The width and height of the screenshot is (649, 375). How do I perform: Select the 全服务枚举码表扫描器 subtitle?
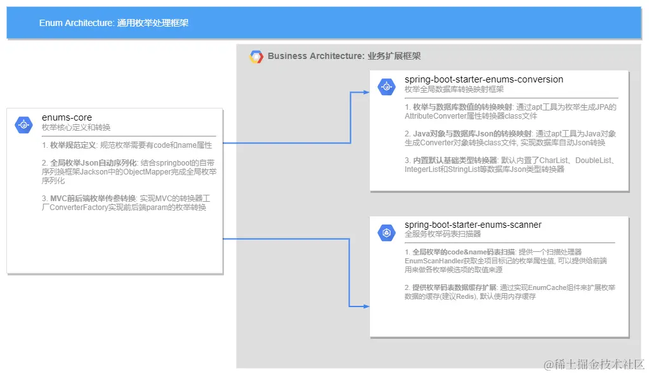point(443,234)
